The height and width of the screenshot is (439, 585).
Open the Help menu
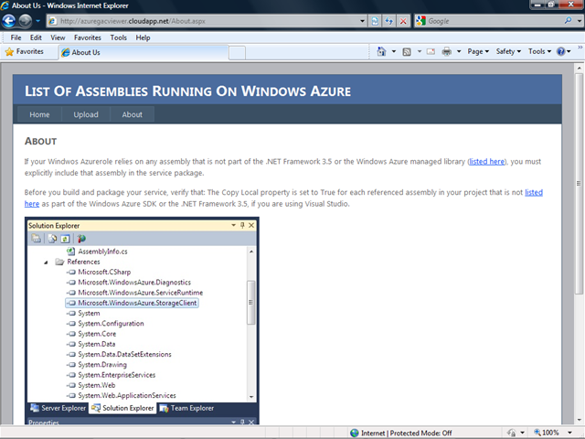143,37
